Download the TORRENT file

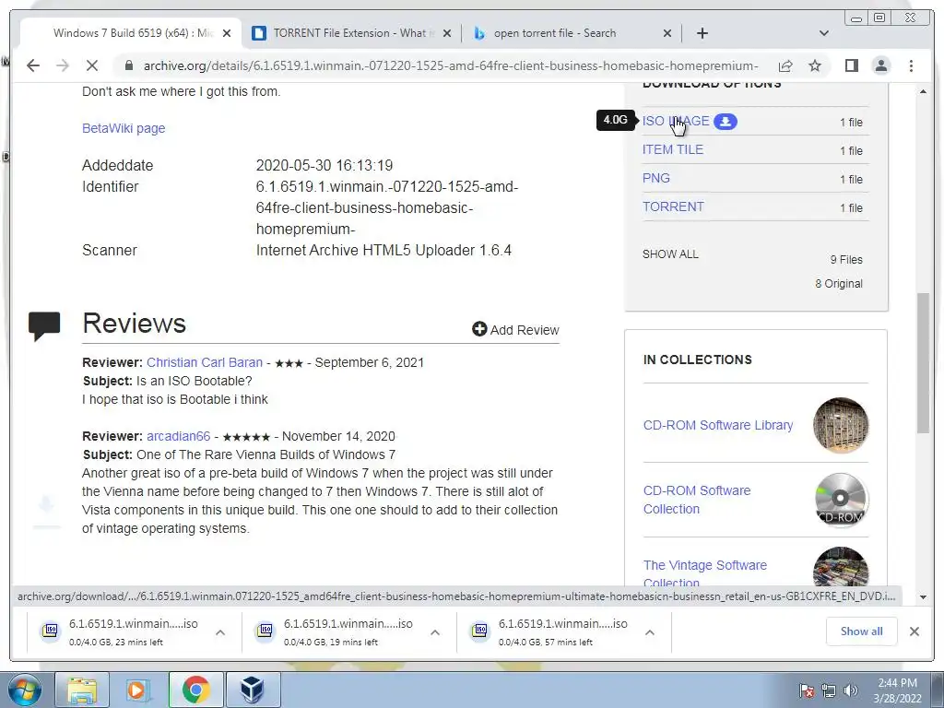click(x=673, y=206)
